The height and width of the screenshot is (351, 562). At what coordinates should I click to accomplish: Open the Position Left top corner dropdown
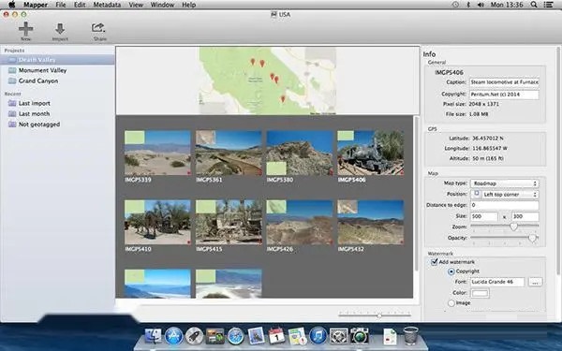[504, 194]
